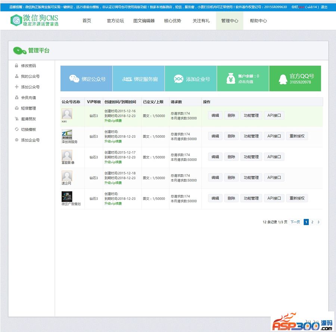Image resolution: width=336 pixels, height=332 pixels.
Task: Click the Alipay icon on 绑定服务窗
Action: point(127,79)
